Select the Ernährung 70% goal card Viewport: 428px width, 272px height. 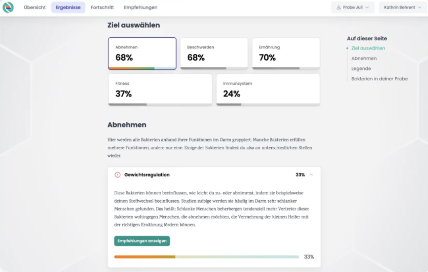286,53
